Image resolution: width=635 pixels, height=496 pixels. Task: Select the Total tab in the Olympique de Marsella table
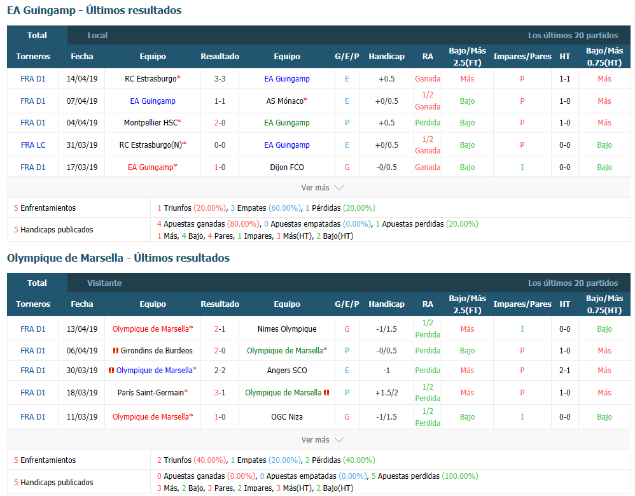click(x=37, y=283)
